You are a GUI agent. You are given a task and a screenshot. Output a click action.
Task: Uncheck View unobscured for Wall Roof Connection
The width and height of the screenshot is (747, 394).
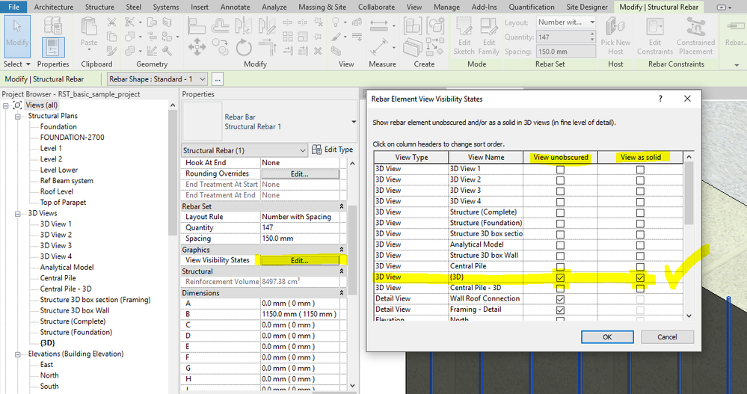point(560,299)
